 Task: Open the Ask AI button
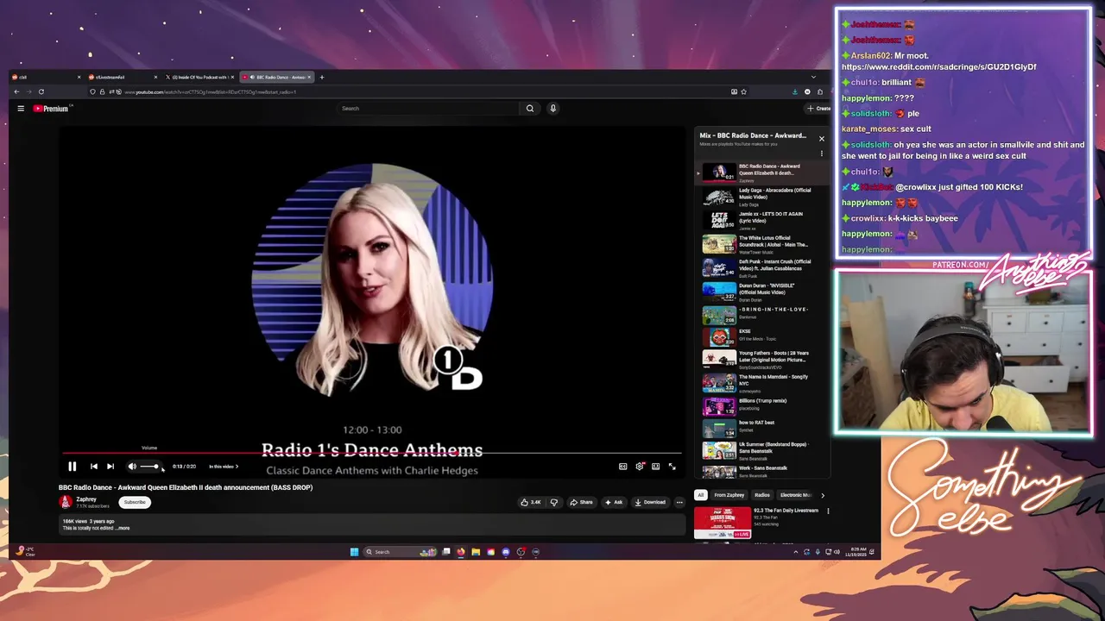point(614,502)
